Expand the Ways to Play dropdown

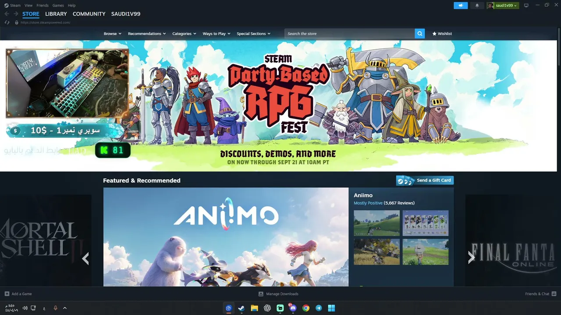(217, 34)
